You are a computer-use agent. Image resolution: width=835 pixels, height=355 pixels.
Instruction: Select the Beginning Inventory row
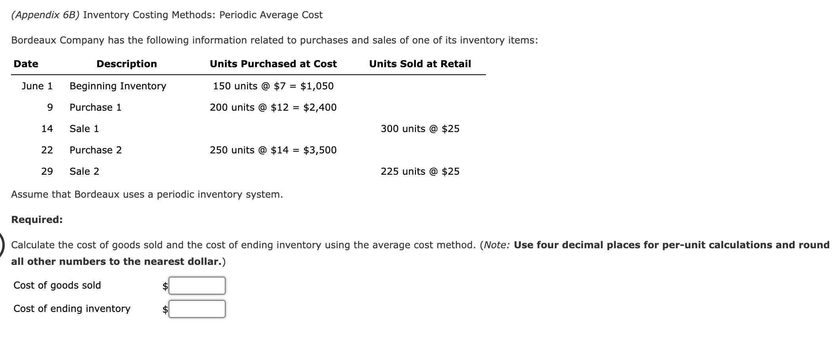coord(118,86)
